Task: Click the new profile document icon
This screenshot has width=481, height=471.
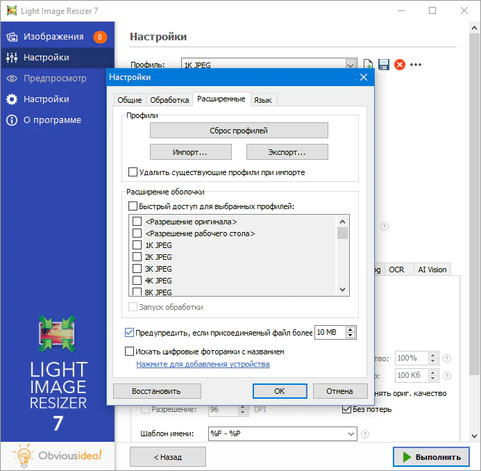Action: click(x=368, y=65)
